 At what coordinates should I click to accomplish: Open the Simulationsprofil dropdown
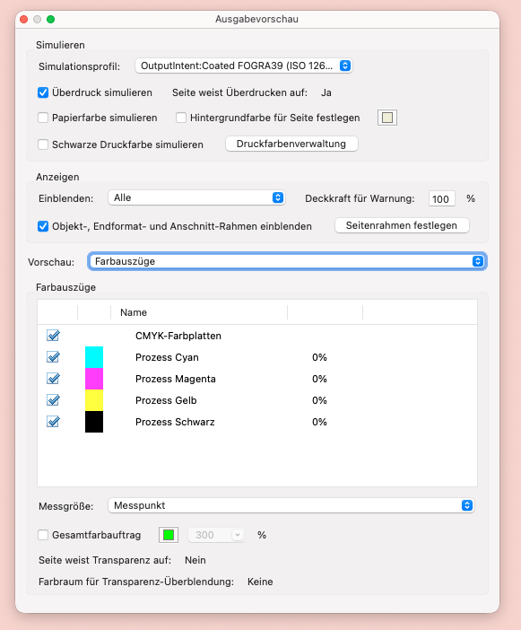point(243,66)
